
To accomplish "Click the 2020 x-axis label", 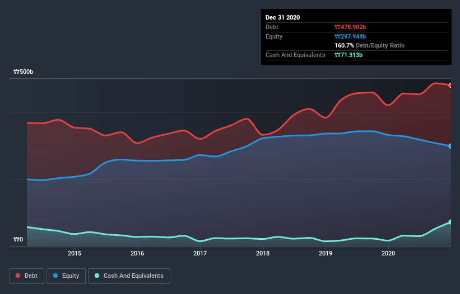I will [x=388, y=253].
